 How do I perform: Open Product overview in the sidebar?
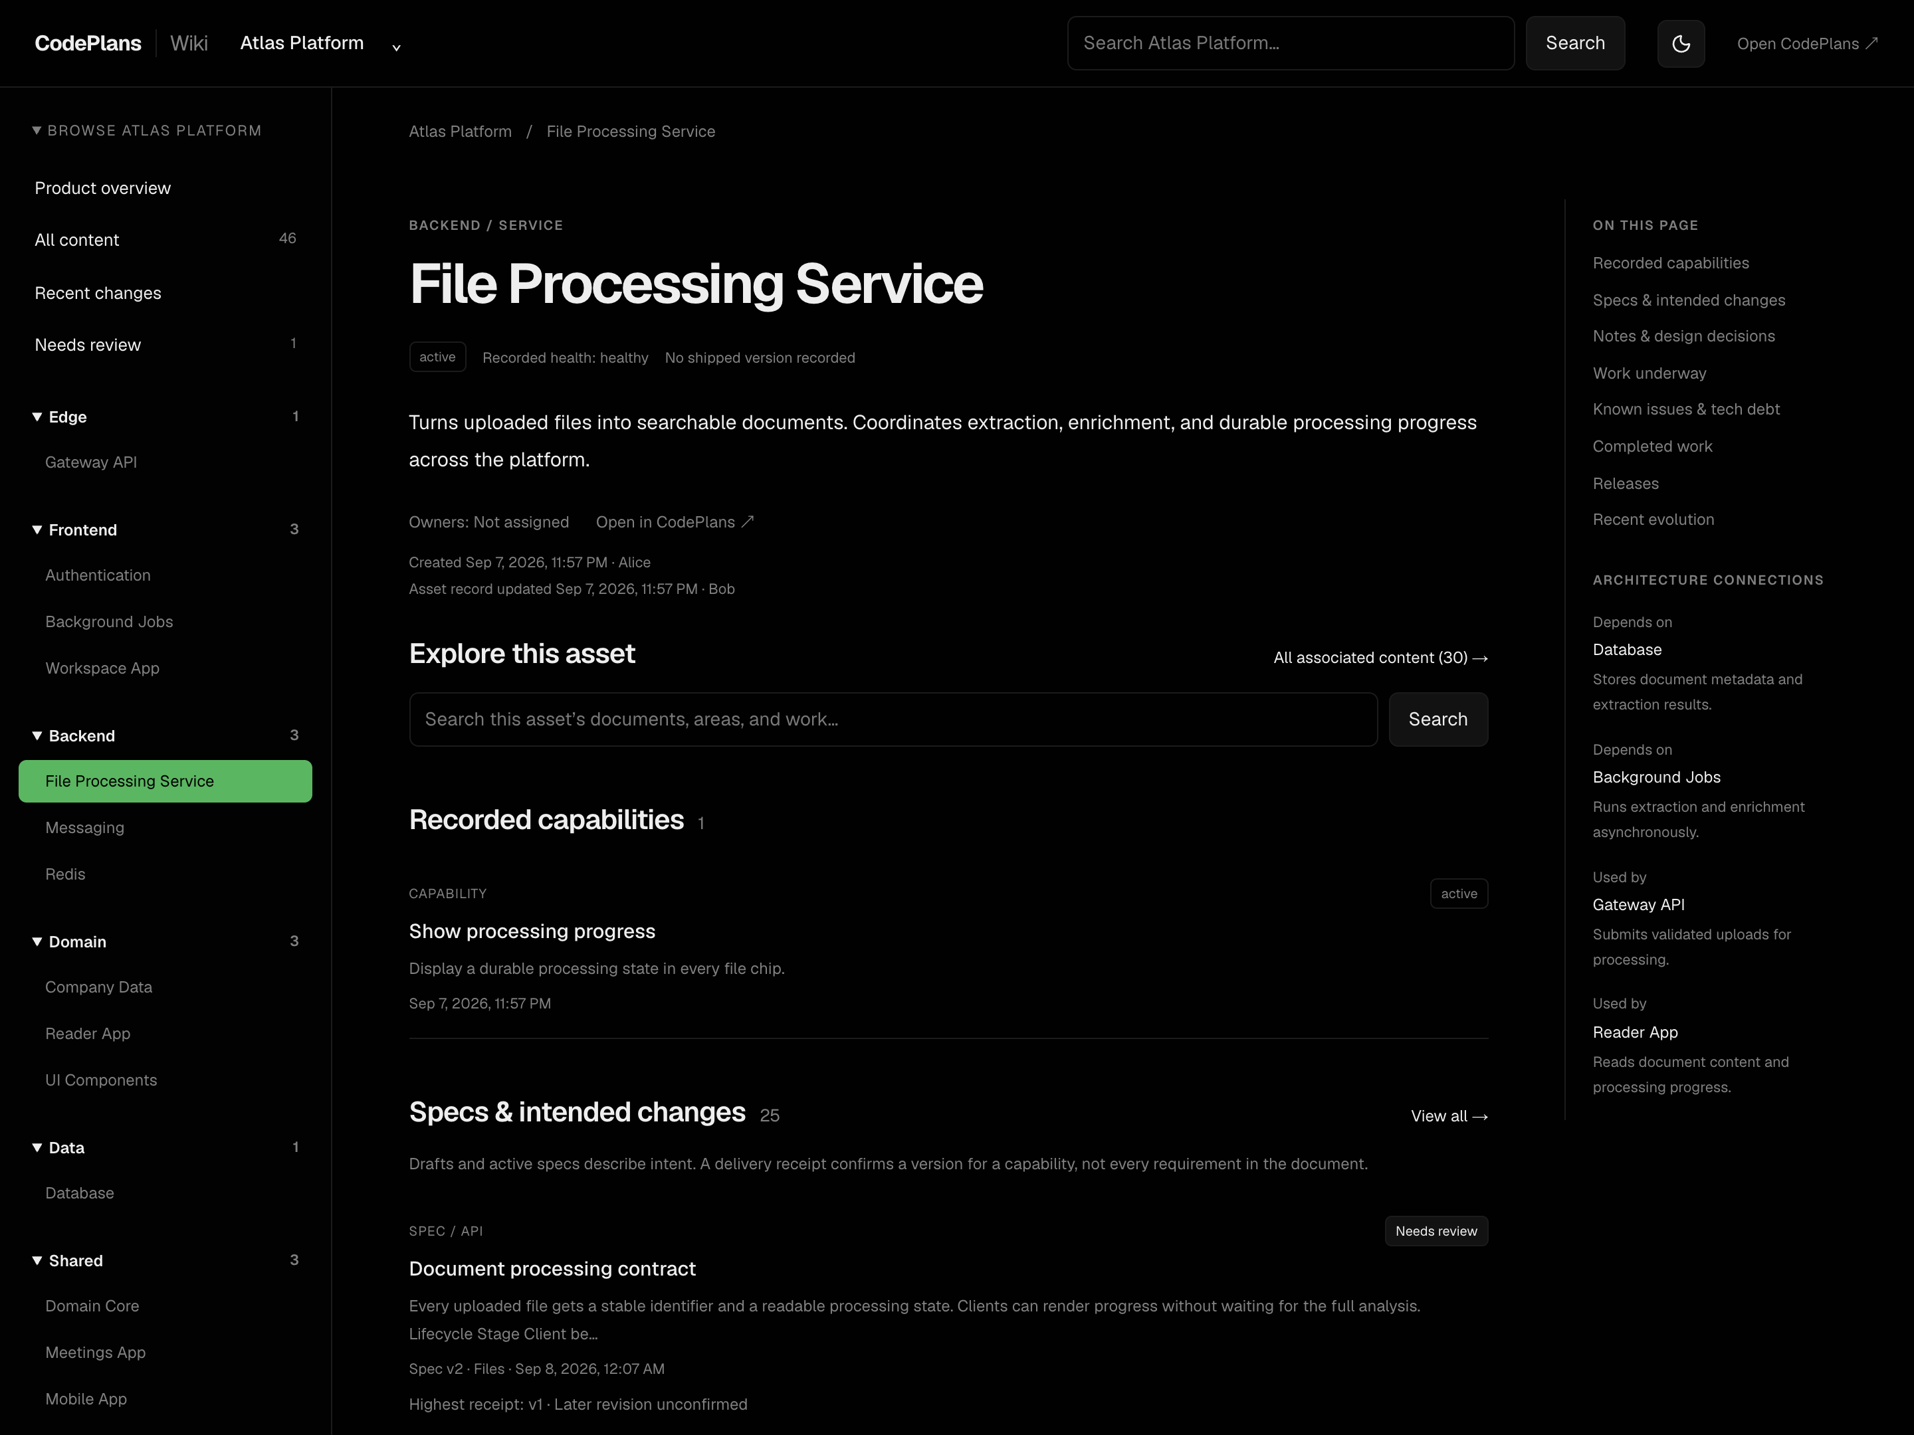coord(165,188)
